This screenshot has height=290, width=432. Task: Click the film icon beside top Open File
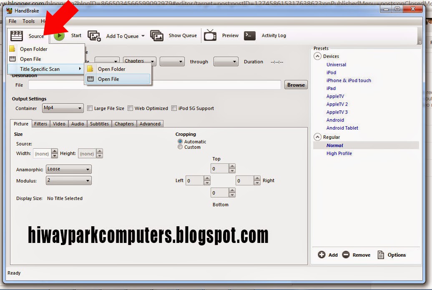click(x=13, y=59)
